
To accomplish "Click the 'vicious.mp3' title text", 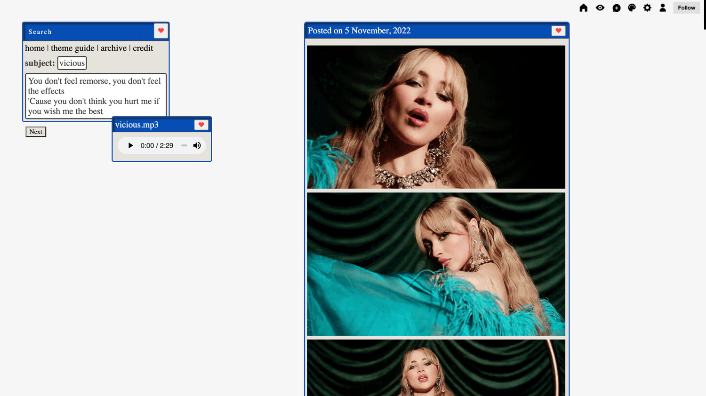I will 137,125.
